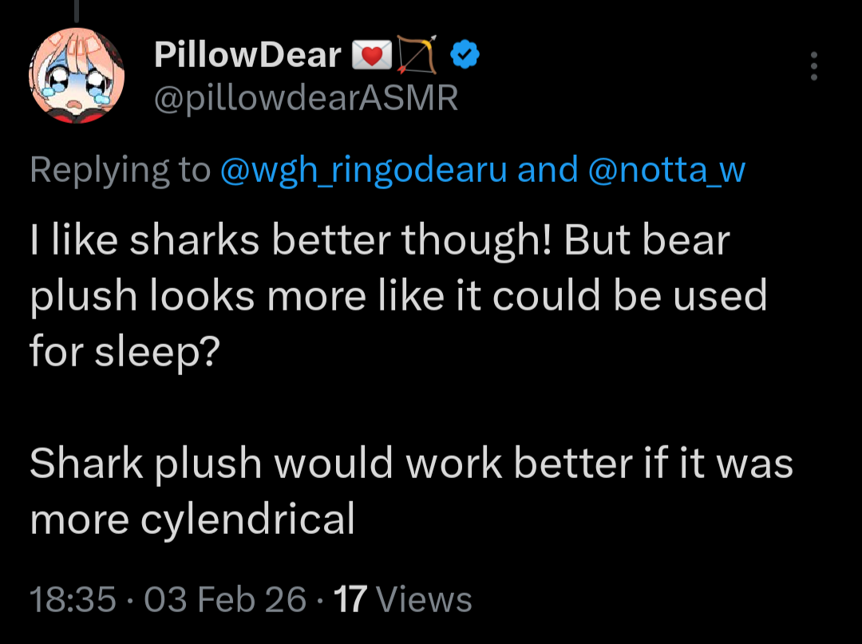
Task: Click the thread connector line above the avatar
Action: point(77,11)
